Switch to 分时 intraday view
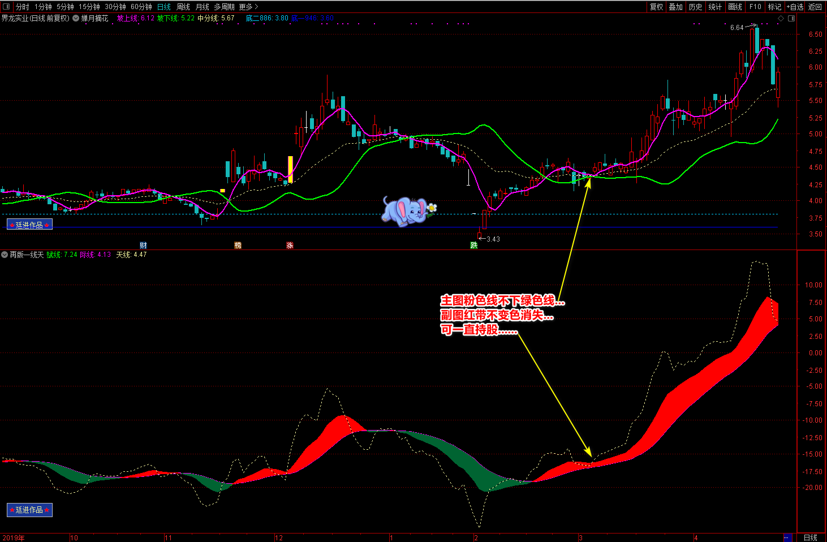 pyautogui.click(x=22, y=7)
